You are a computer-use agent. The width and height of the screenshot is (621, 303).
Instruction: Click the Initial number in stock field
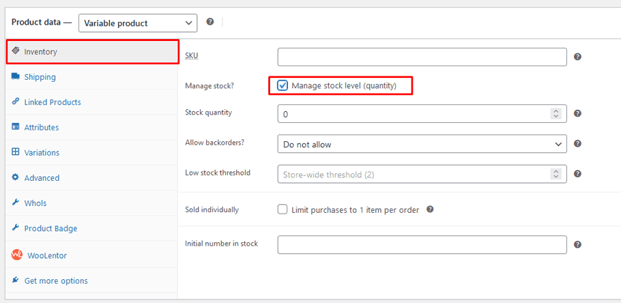pos(422,245)
